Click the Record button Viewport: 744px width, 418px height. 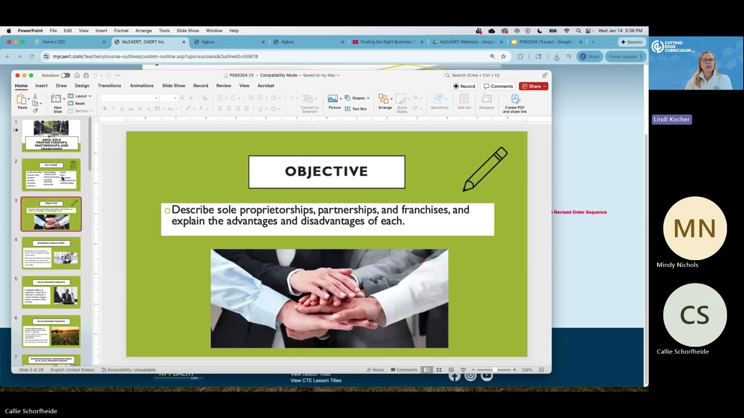click(464, 87)
